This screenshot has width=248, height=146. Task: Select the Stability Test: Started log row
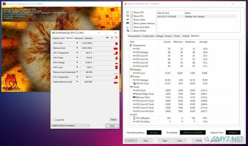[x=197, y=16]
